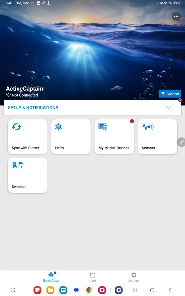Open the Switches tile
Image resolution: width=185 pixels, height=296 pixels.
(x=27, y=175)
